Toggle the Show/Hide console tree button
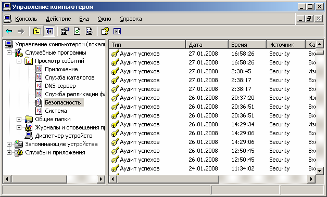This screenshot has width=327, height=197. tap(49, 31)
